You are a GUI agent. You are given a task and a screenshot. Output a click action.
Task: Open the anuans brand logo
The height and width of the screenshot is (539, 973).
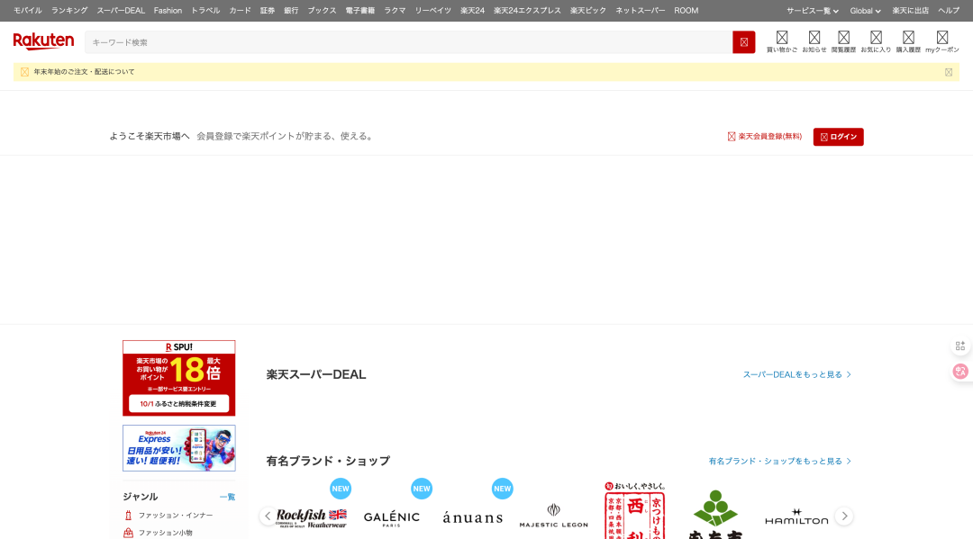tap(472, 517)
